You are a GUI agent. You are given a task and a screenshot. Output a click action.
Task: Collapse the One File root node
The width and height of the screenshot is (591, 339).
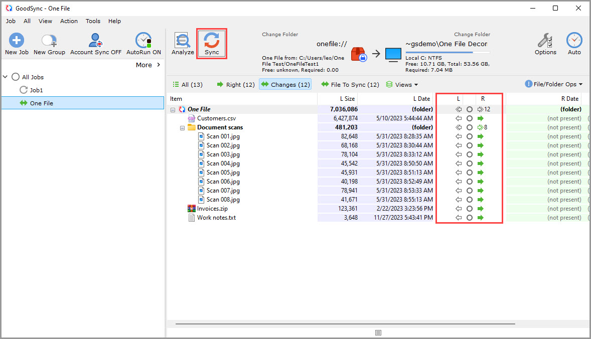(x=173, y=110)
